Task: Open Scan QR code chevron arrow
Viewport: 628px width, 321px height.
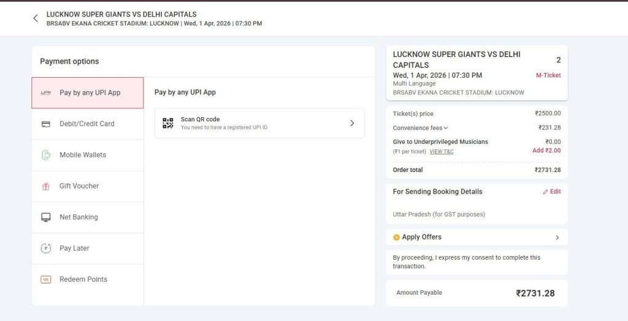Action: point(352,123)
